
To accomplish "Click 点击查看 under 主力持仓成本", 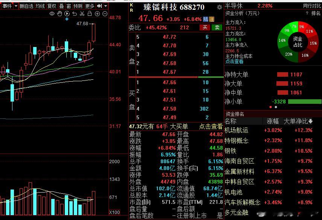I will pyautogui.click(x=234, y=62).
